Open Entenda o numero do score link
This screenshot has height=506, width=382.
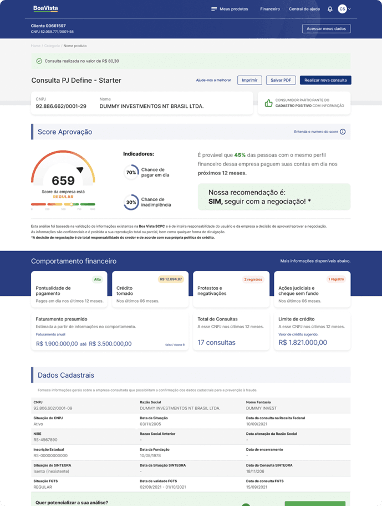316,132
